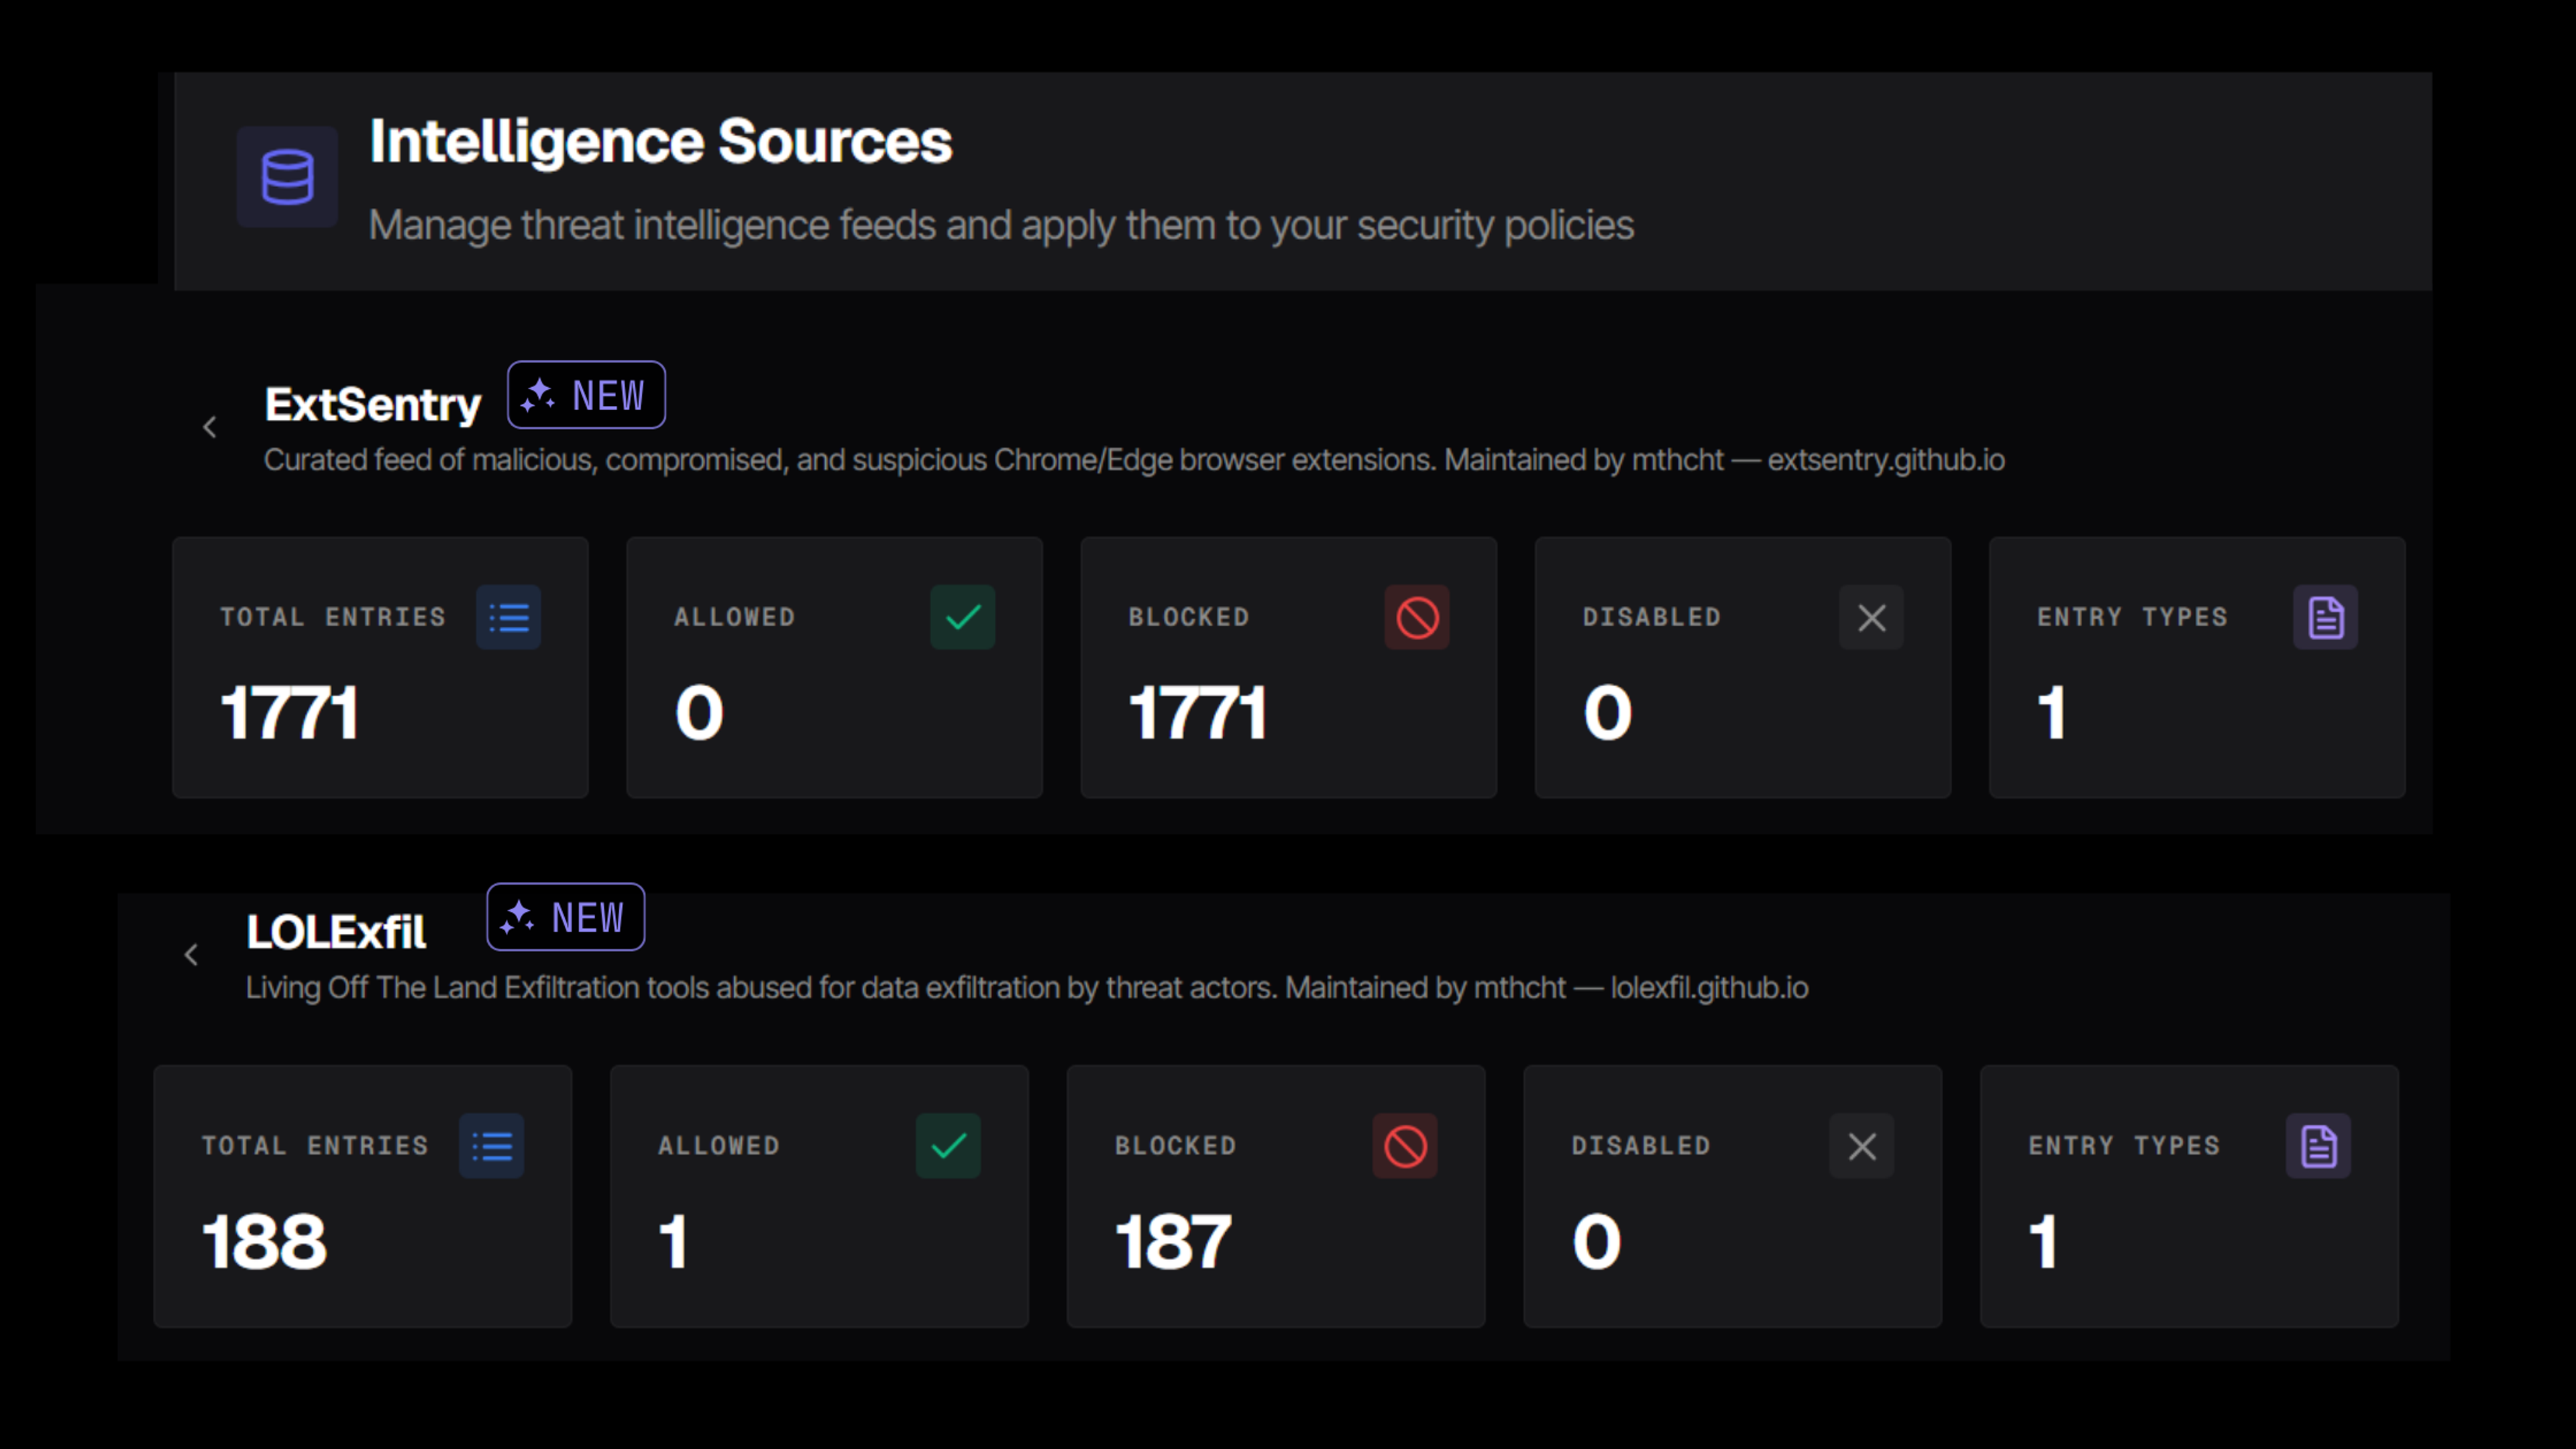2576x1449 pixels.
Task: Collapse the ExtSentry source with its chevron
Action: coord(210,427)
